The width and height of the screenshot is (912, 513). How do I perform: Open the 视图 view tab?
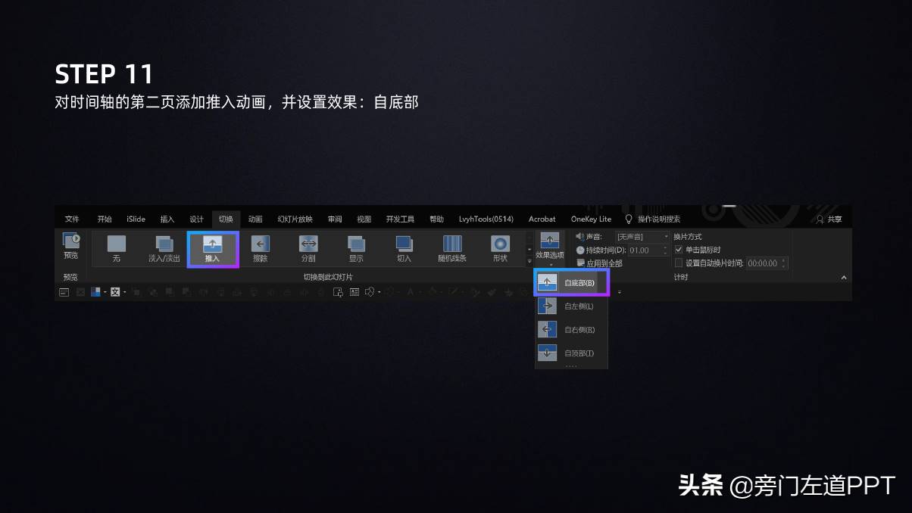click(364, 219)
